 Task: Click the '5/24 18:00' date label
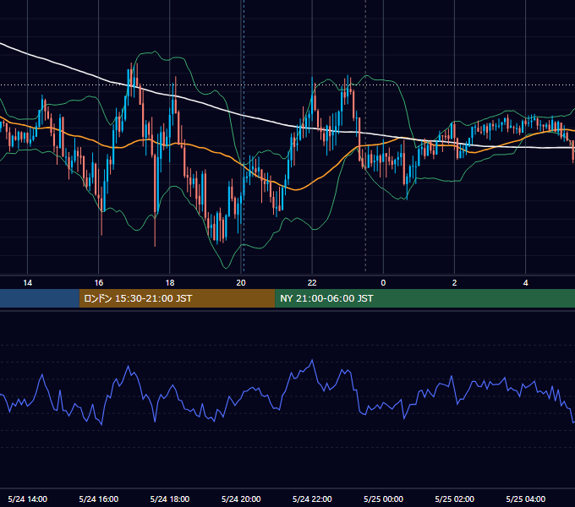170,499
